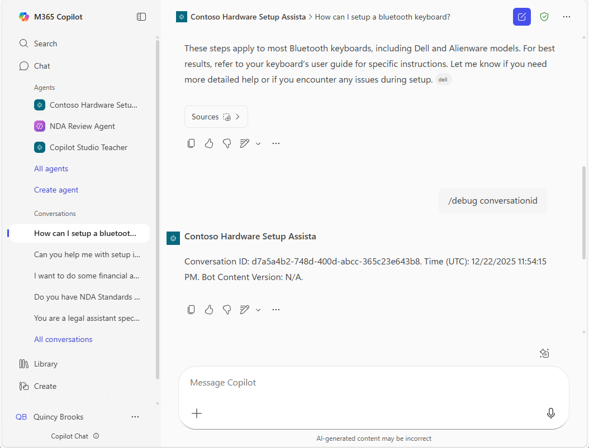Select NDA Review Agent in sidebar

click(82, 126)
